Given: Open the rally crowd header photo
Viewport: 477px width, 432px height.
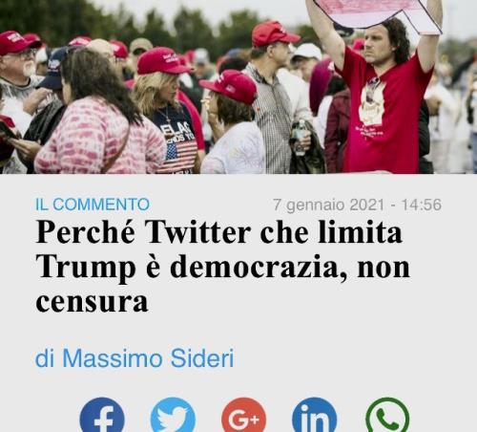Looking at the screenshot, I should pos(238,87).
